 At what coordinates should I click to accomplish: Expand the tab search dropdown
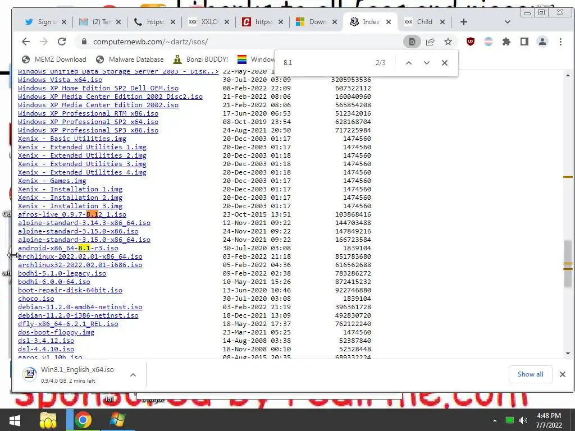click(x=508, y=22)
